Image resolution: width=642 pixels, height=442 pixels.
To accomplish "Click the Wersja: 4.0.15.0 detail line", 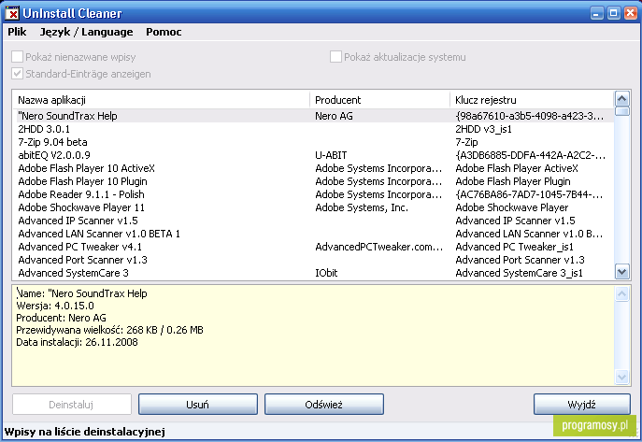I will coord(55,306).
